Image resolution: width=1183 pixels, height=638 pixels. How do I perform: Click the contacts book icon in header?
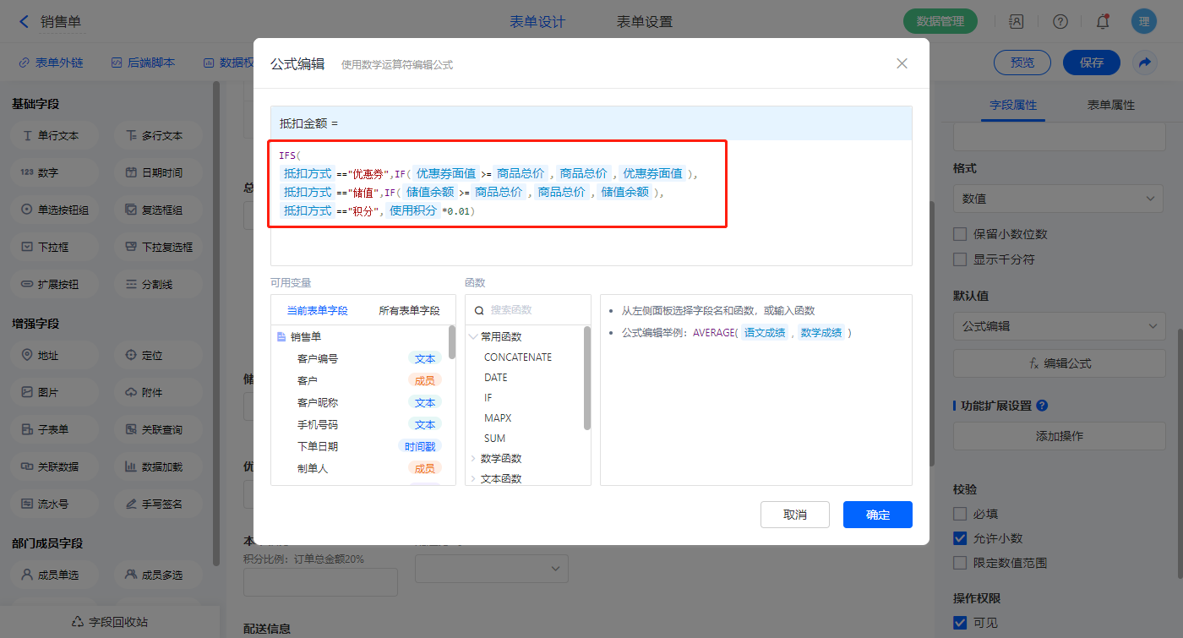pos(1017,22)
